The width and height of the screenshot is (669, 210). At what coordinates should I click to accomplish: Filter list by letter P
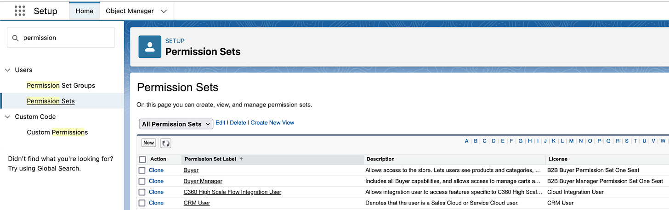pos(599,141)
